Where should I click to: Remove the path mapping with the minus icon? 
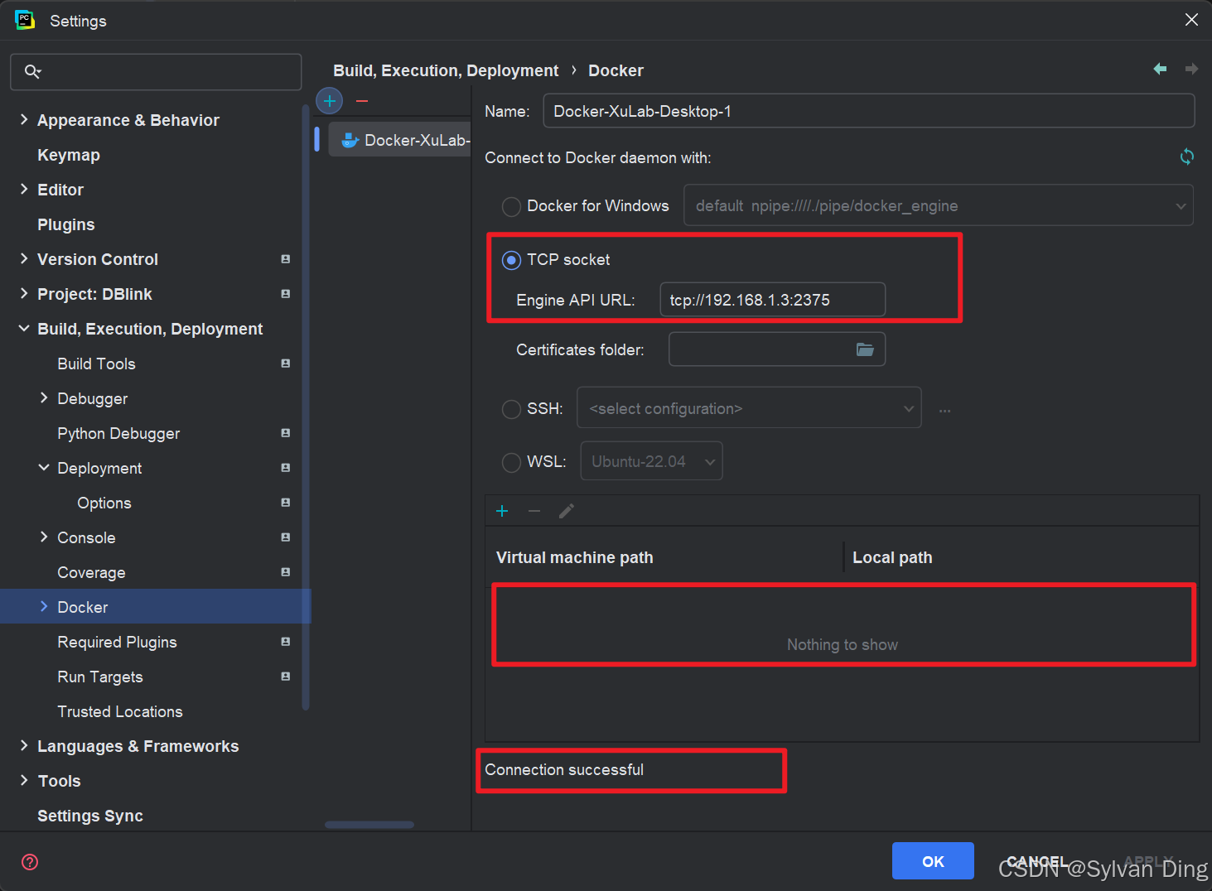click(534, 511)
